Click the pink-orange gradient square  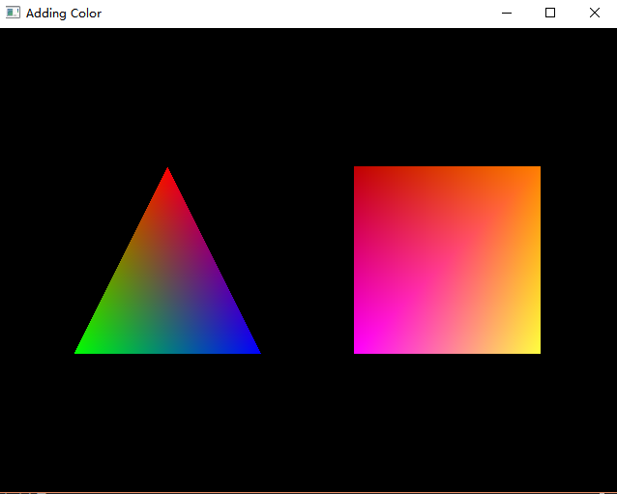click(447, 260)
